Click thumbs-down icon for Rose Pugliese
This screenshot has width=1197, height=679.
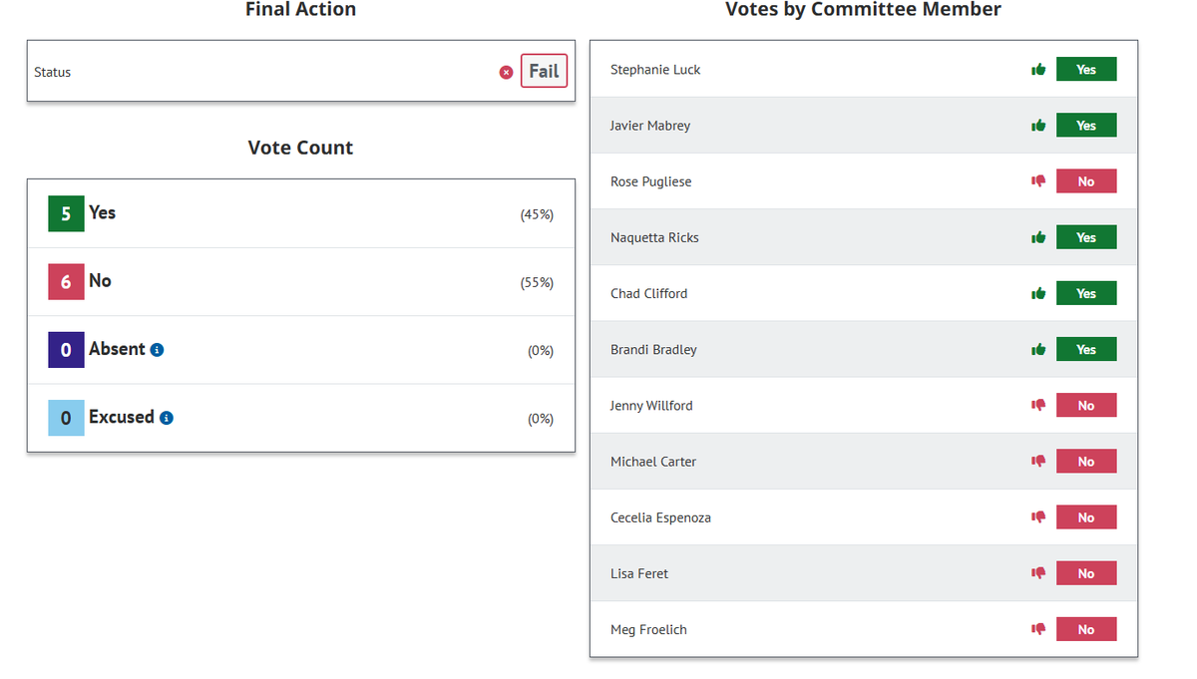pyautogui.click(x=1038, y=181)
